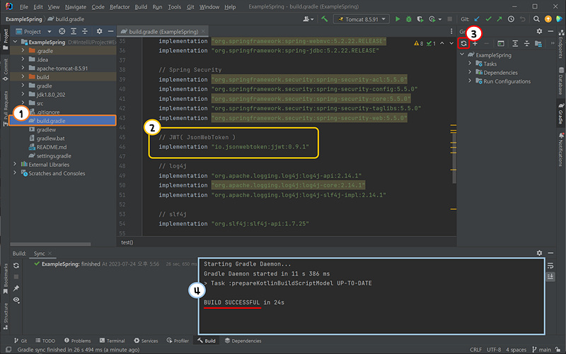Click the pin tab icon in Build panel

[x=16, y=288]
